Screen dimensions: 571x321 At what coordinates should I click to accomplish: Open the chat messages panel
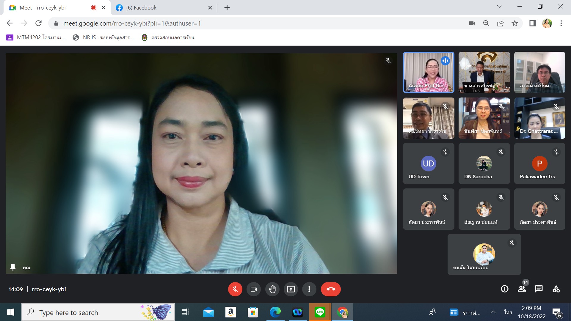pos(539,289)
